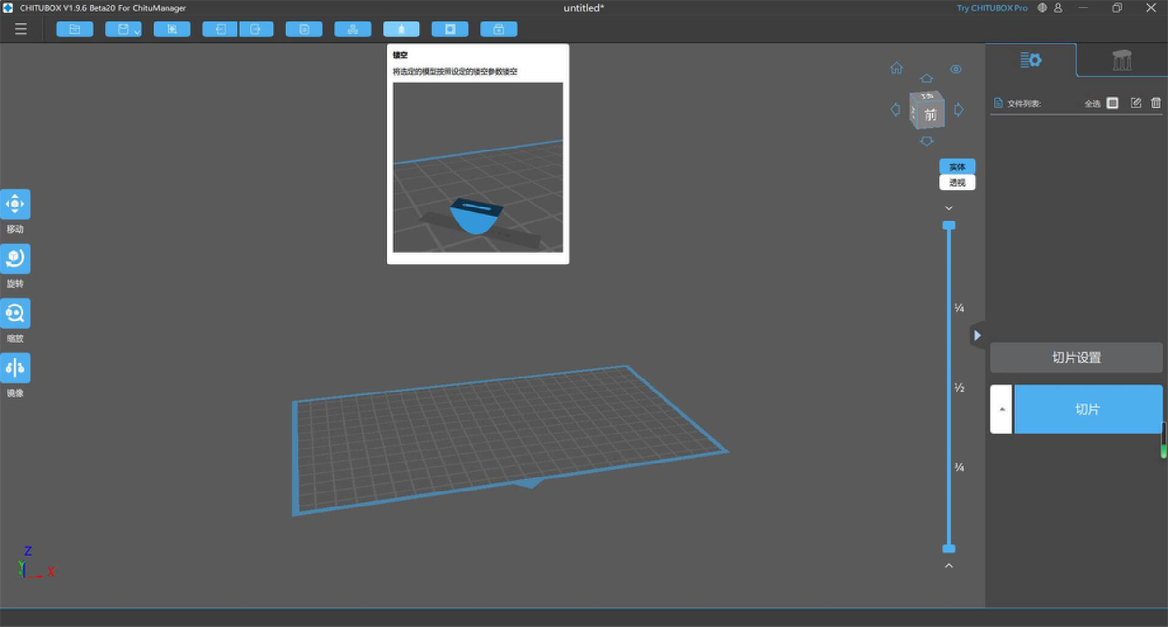Expand the save options dropdown arrow
Screen dimensions: 1168x627
(137, 31)
